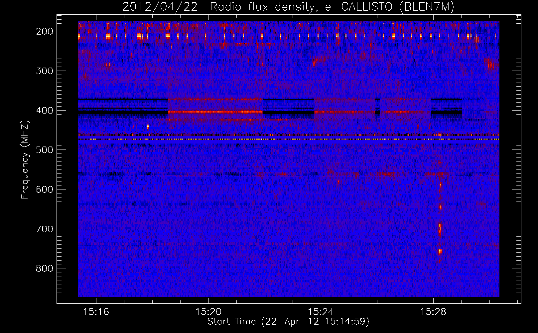
Task: Click the frequency tick label "200"
Action: pyautogui.click(x=45, y=31)
